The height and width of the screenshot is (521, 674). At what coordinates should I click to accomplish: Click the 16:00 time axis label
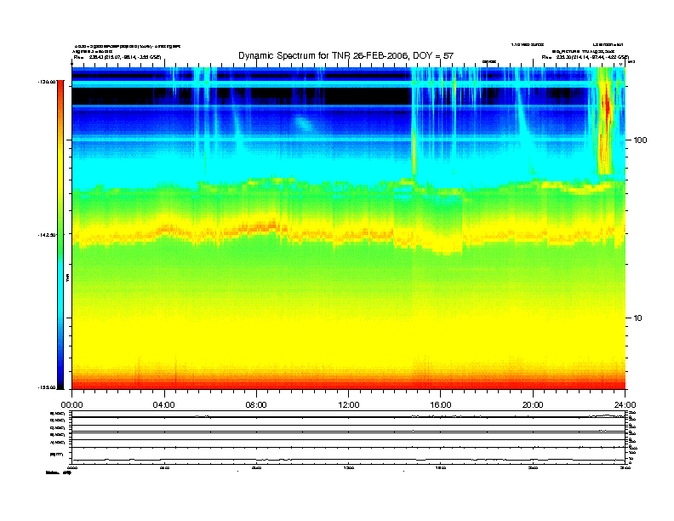(x=441, y=405)
